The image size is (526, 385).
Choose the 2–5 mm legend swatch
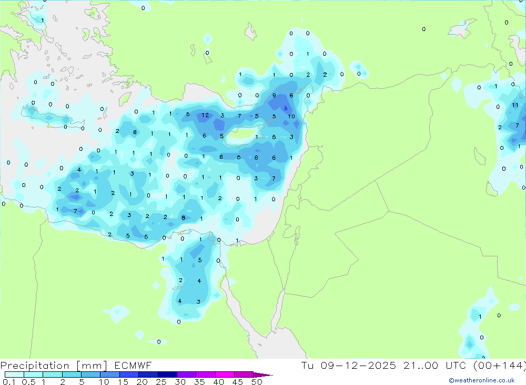click(72, 374)
